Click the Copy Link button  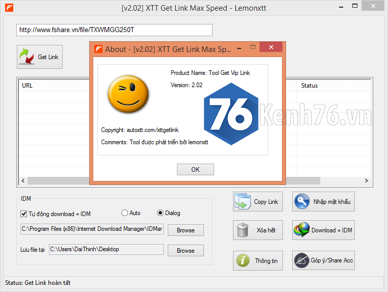point(257,201)
